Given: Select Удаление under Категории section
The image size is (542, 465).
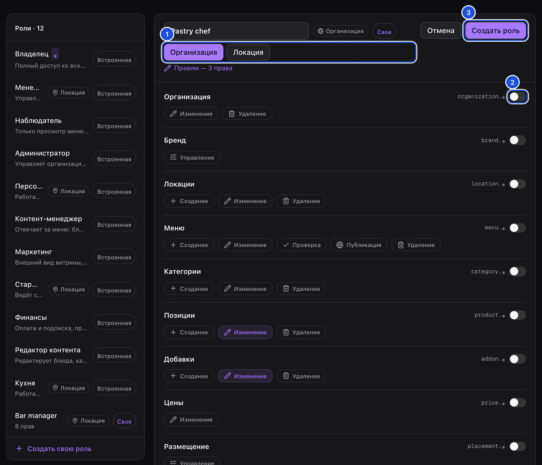Looking at the screenshot, I should click(x=301, y=289).
